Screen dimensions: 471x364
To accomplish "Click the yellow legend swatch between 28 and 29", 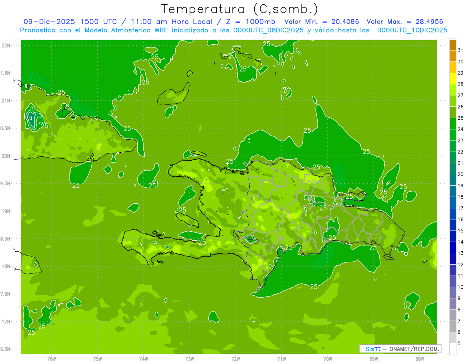I will pos(453,79).
